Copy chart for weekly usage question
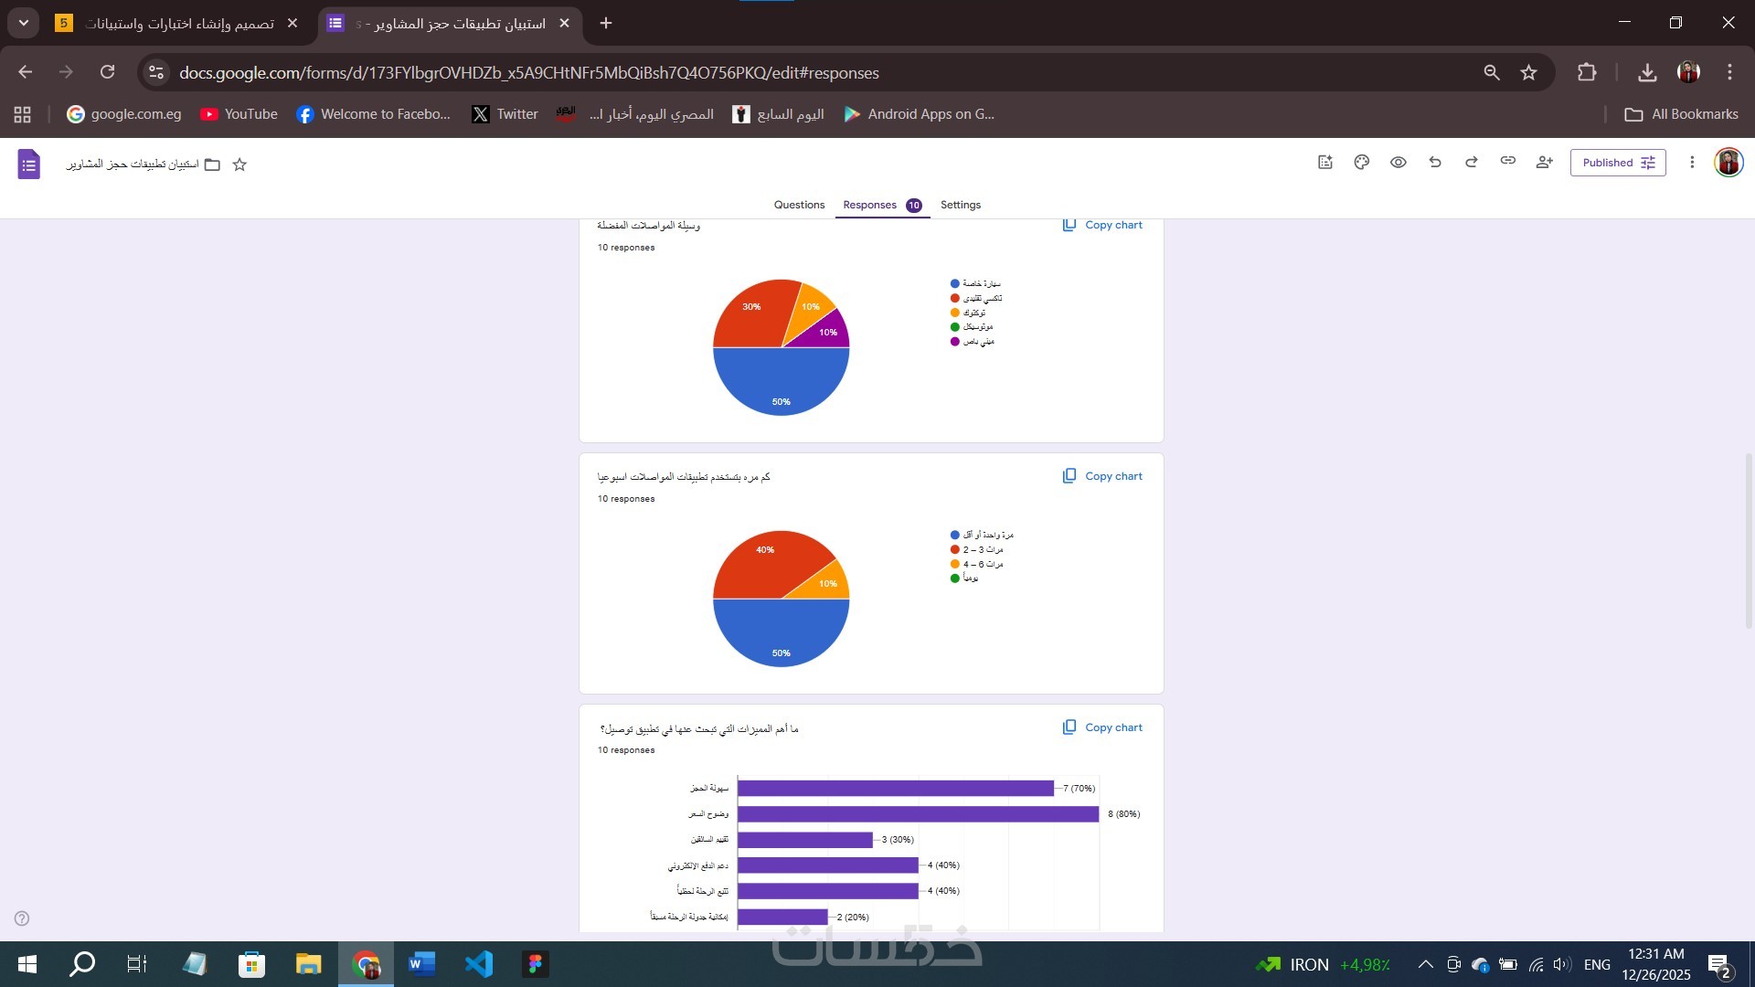Viewport: 1755px width, 987px height. [1102, 476]
